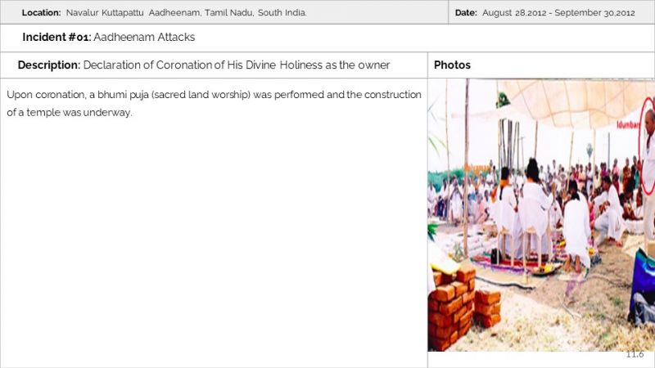Select the Navalur Kuttapattu Aadheenam location text

pos(187,12)
